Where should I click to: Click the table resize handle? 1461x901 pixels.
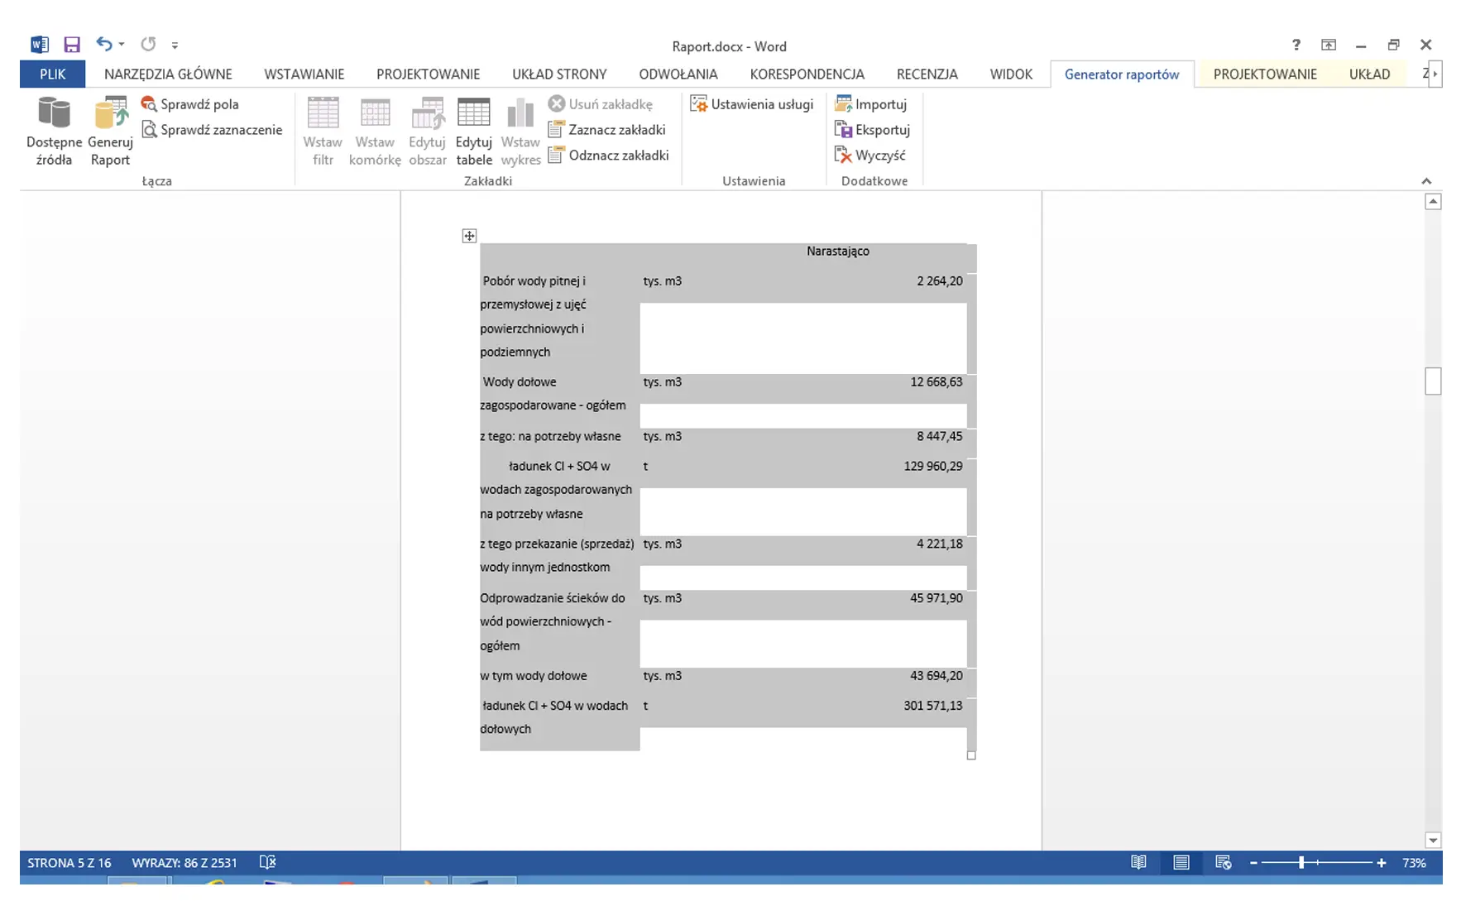(971, 755)
